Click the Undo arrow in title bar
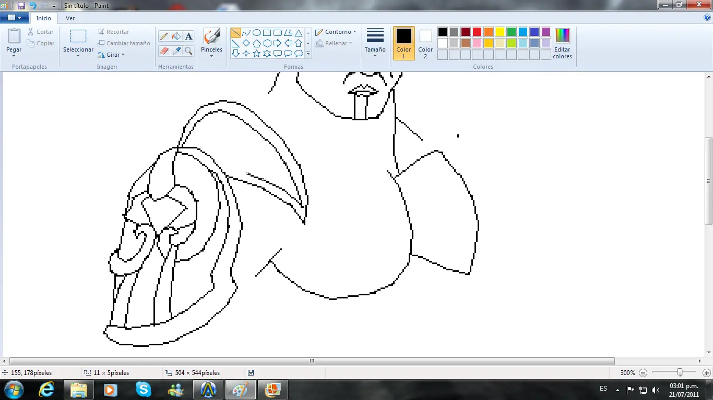The height and width of the screenshot is (400, 713). coord(33,6)
